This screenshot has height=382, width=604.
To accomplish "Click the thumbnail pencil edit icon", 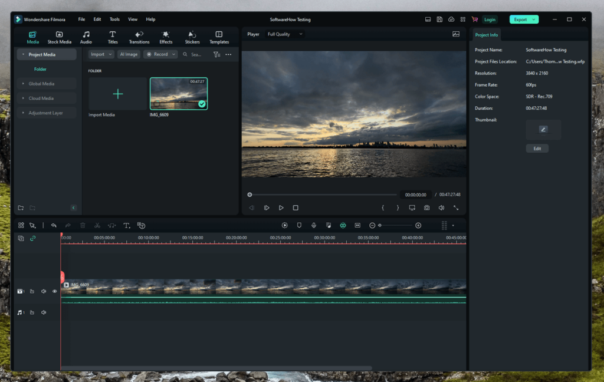I will (543, 129).
